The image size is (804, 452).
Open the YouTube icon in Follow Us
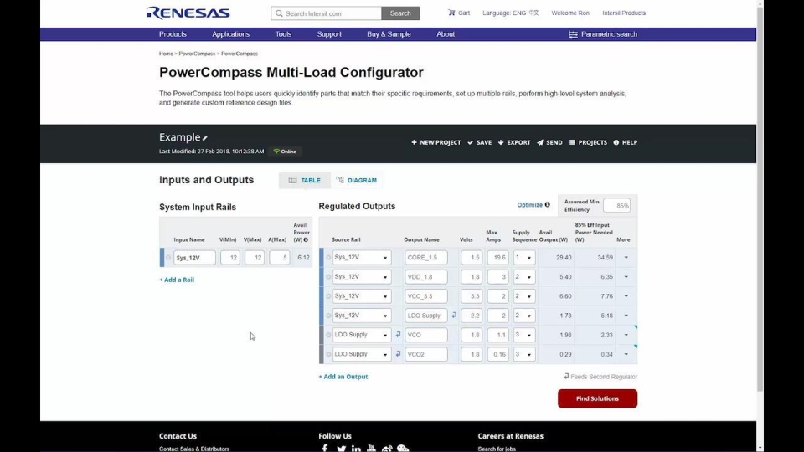tap(372, 449)
